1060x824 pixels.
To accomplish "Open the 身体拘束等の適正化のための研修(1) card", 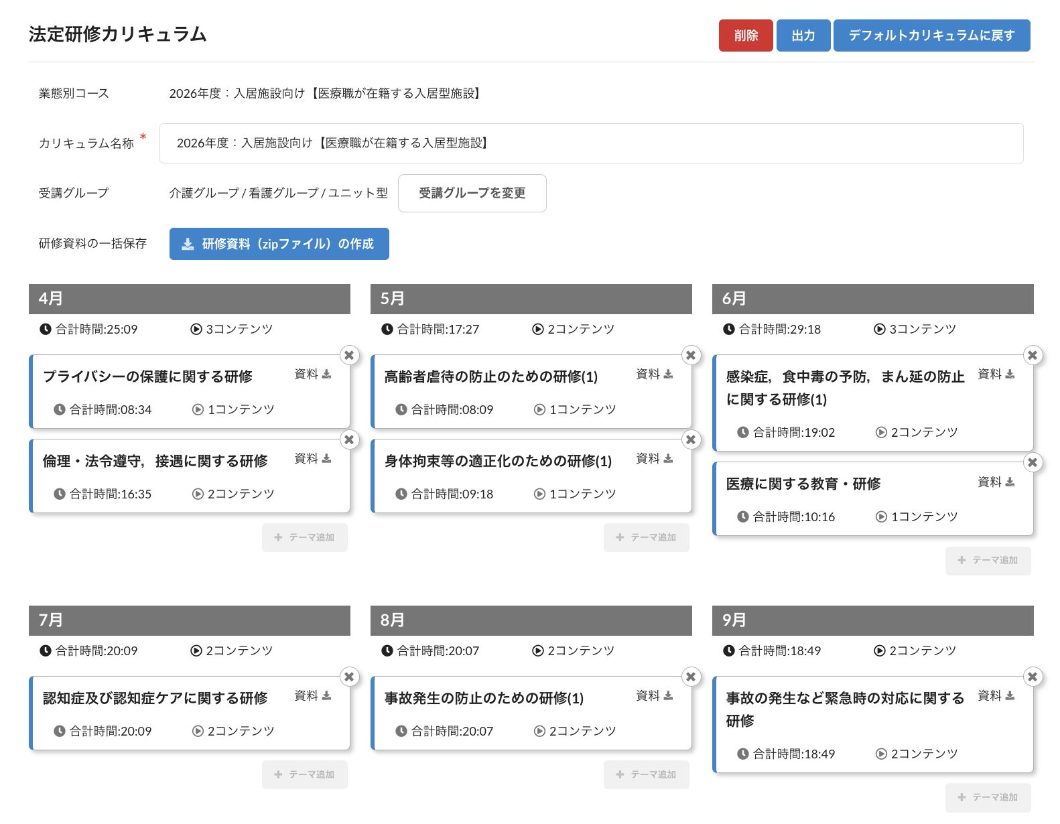I will (x=531, y=476).
